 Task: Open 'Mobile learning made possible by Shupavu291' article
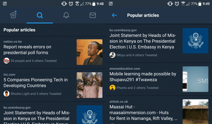143,77
